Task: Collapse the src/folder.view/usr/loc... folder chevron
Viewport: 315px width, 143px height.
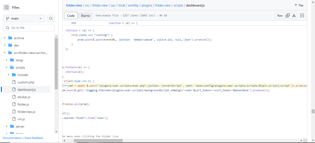Action: click(5, 53)
